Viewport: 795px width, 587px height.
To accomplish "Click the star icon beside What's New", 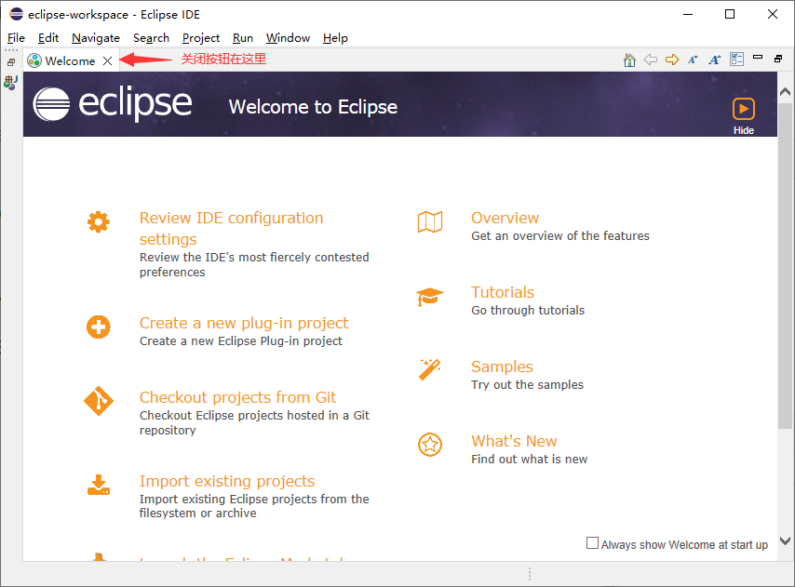I will [430, 445].
